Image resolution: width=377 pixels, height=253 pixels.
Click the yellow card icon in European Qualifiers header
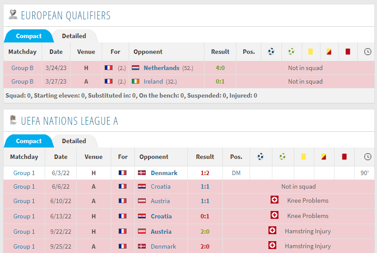(x=310, y=52)
